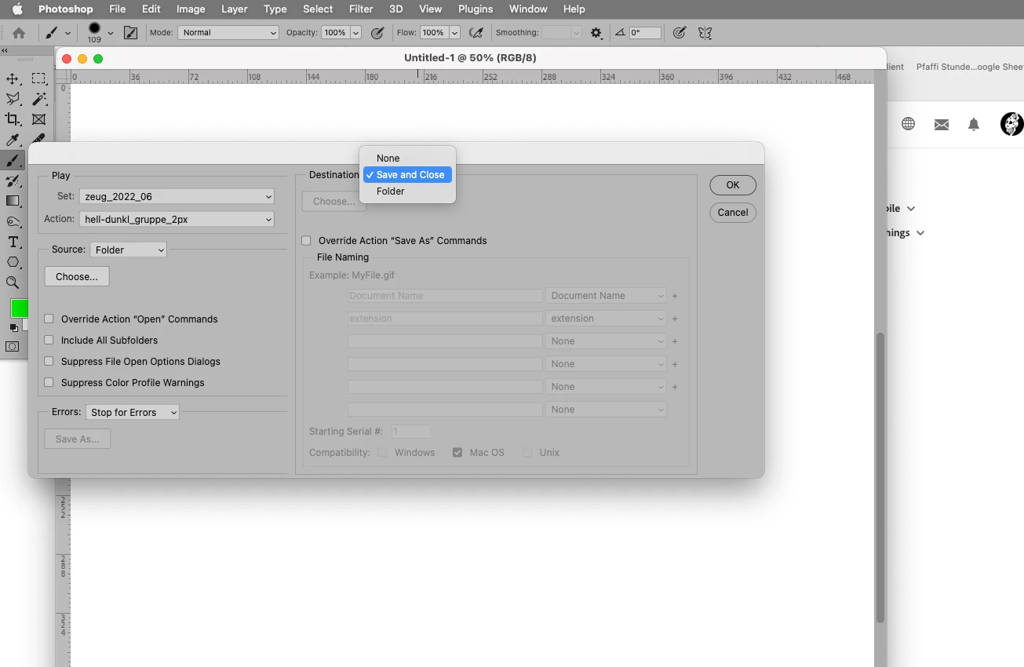Open the brush settings panel icon
This screenshot has height=667, width=1024.
pos(131,33)
